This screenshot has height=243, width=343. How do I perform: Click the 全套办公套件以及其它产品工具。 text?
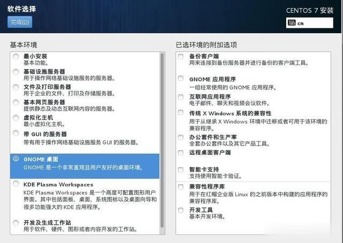coord(230,144)
